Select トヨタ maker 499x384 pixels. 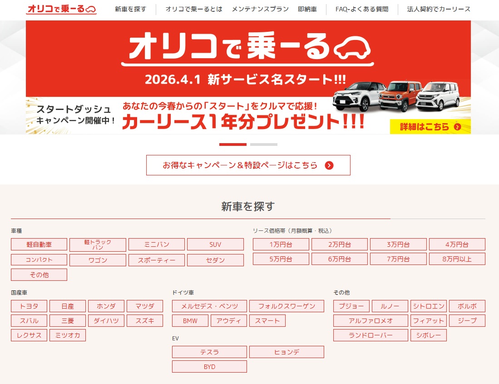click(29, 306)
